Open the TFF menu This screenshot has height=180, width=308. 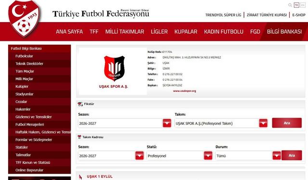pyautogui.click(x=94, y=32)
